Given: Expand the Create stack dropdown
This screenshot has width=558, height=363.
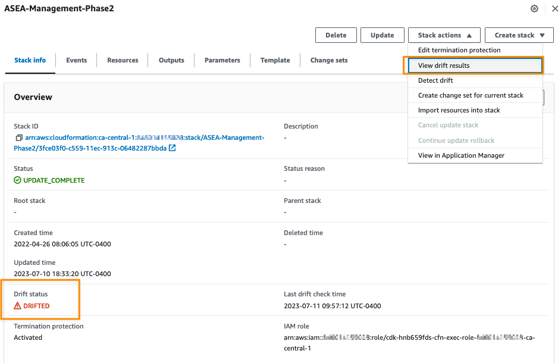Looking at the screenshot, I should click(x=519, y=35).
